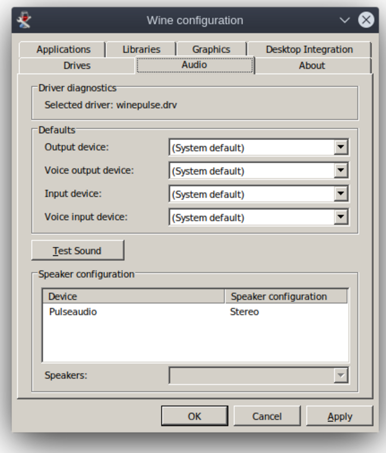The image size is (386, 453).
Task: Select the Pulseaudio device row
Action: coord(195,312)
